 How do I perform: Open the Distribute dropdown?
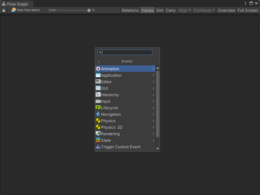(x=204, y=10)
